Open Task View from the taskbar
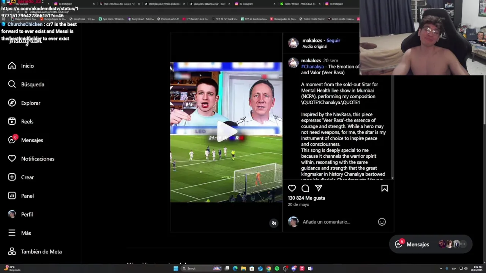486x273 pixels. [x=227, y=268]
